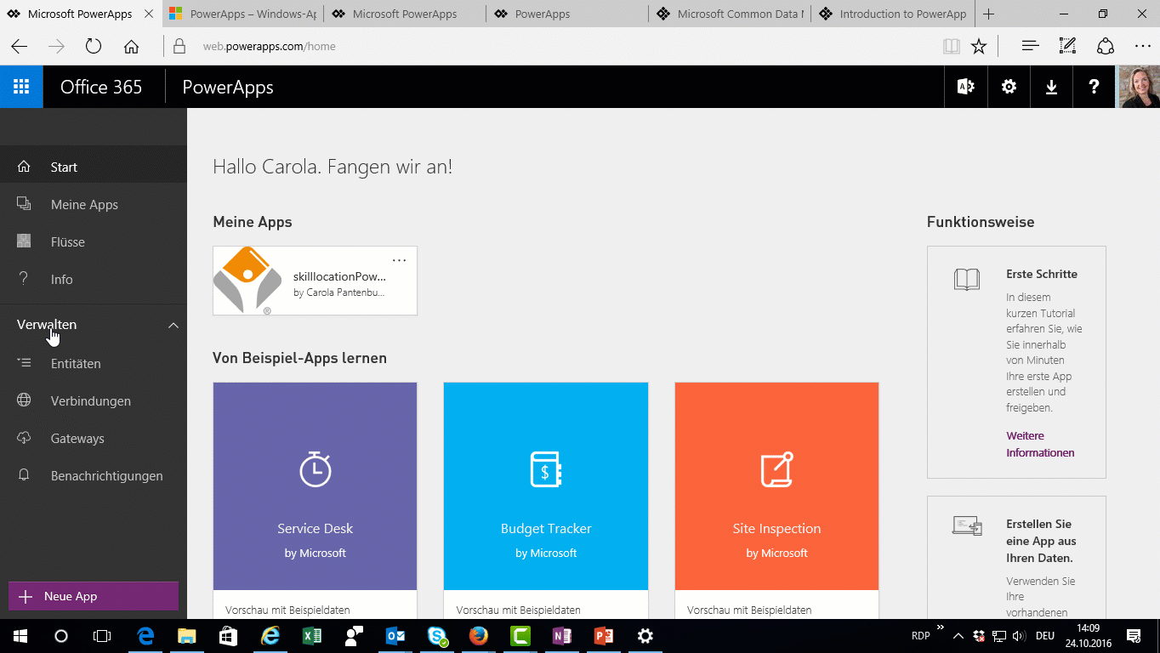
Task: Open the web note pen icon
Action: point(1067,46)
